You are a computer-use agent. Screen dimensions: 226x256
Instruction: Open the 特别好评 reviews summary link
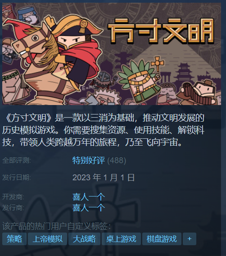[x=89, y=160]
